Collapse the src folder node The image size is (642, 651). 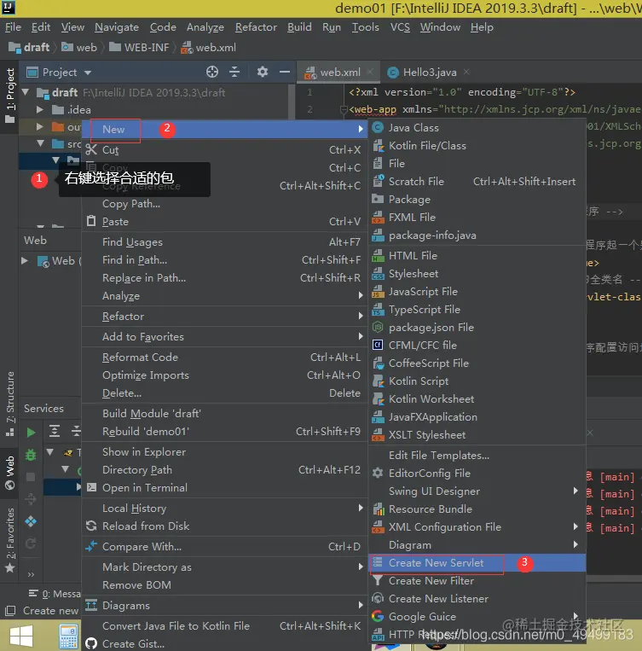coord(40,143)
